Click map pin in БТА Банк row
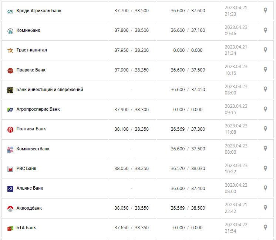The height and width of the screenshot is (240, 276). point(265,227)
